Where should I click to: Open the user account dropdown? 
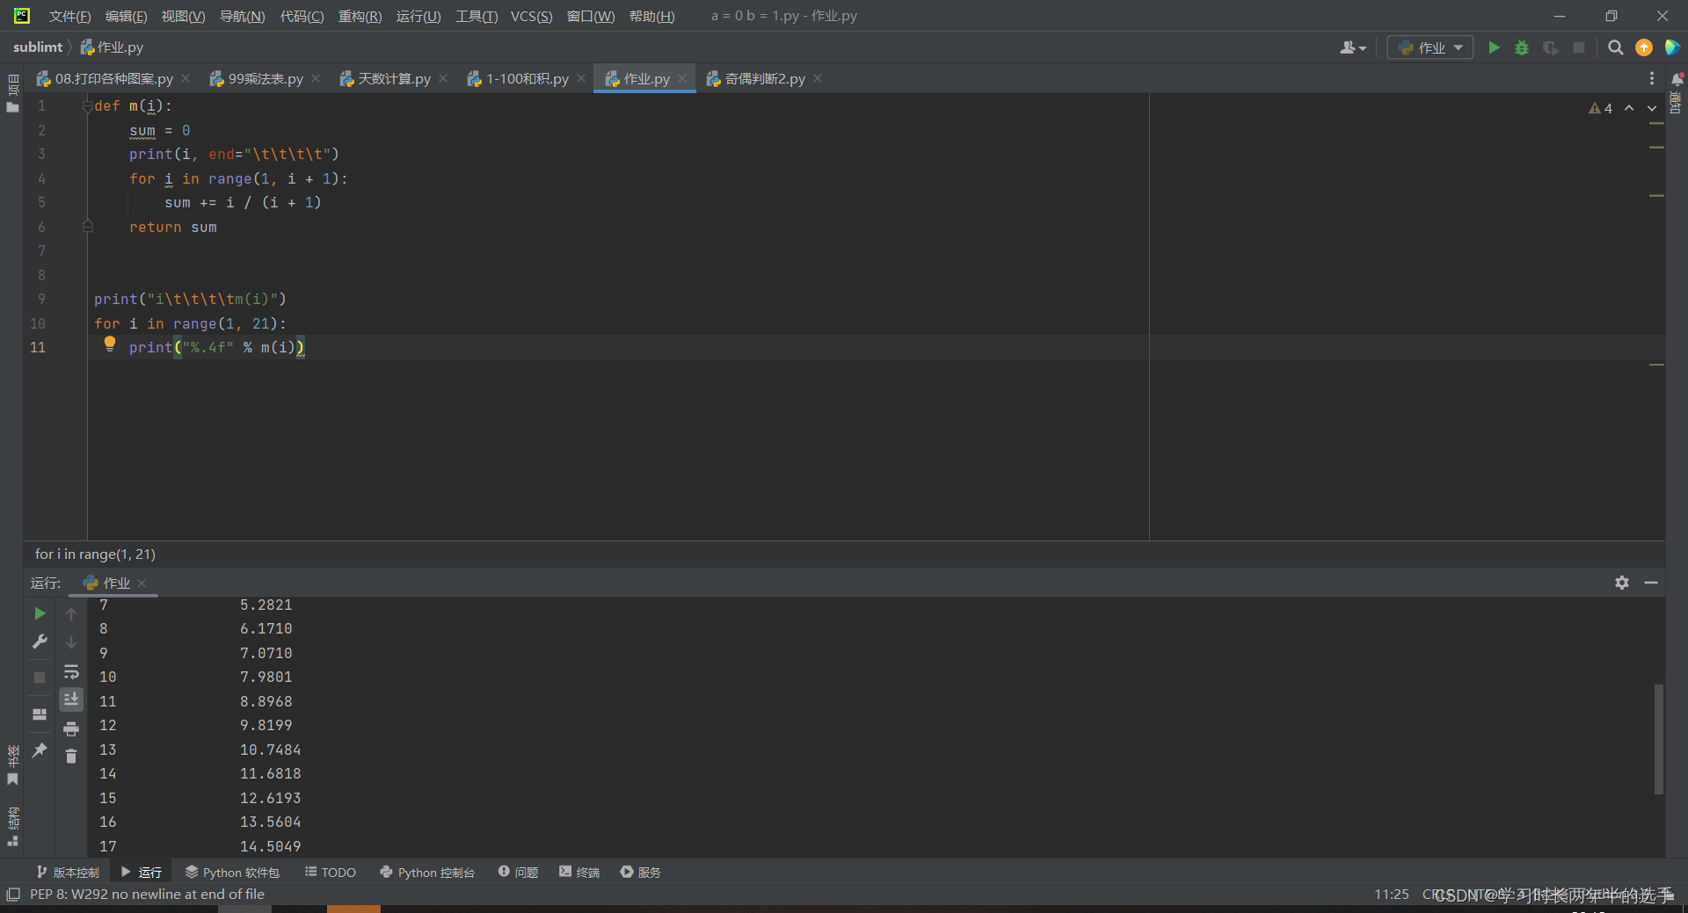[x=1352, y=47]
